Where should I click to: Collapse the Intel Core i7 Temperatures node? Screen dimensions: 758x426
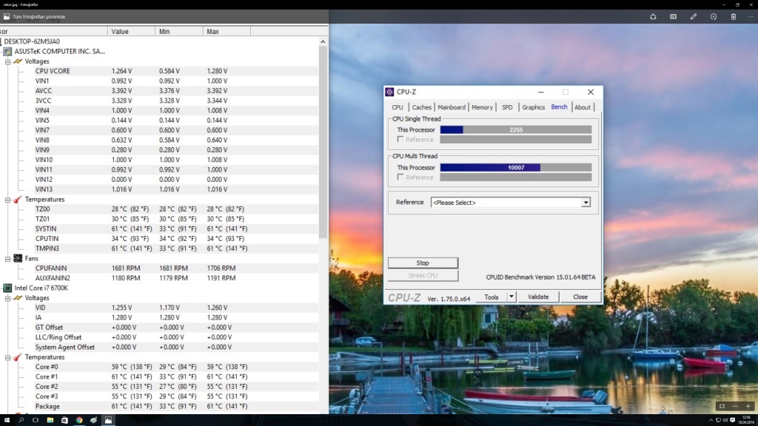click(x=7, y=357)
